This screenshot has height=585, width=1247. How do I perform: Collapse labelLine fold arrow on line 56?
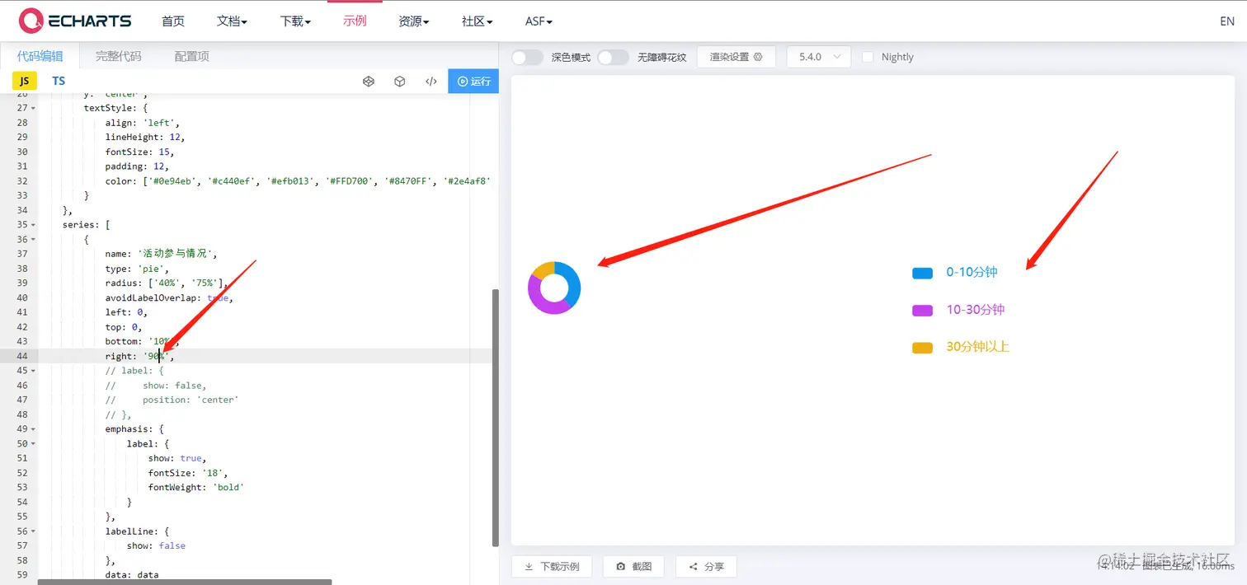[x=33, y=531]
